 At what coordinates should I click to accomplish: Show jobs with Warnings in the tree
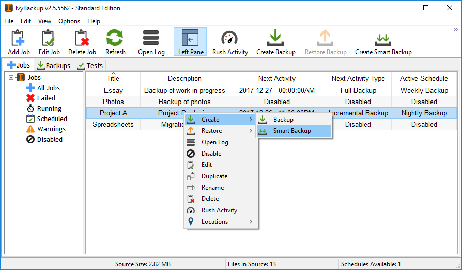pos(45,129)
